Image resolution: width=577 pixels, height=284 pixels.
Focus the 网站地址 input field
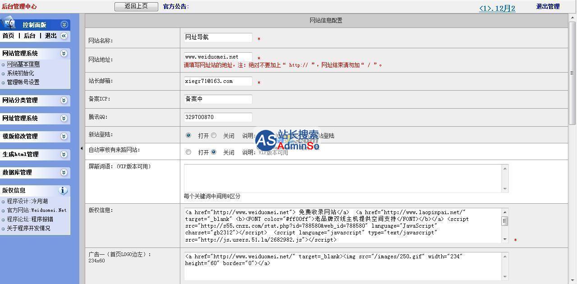(218, 57)
